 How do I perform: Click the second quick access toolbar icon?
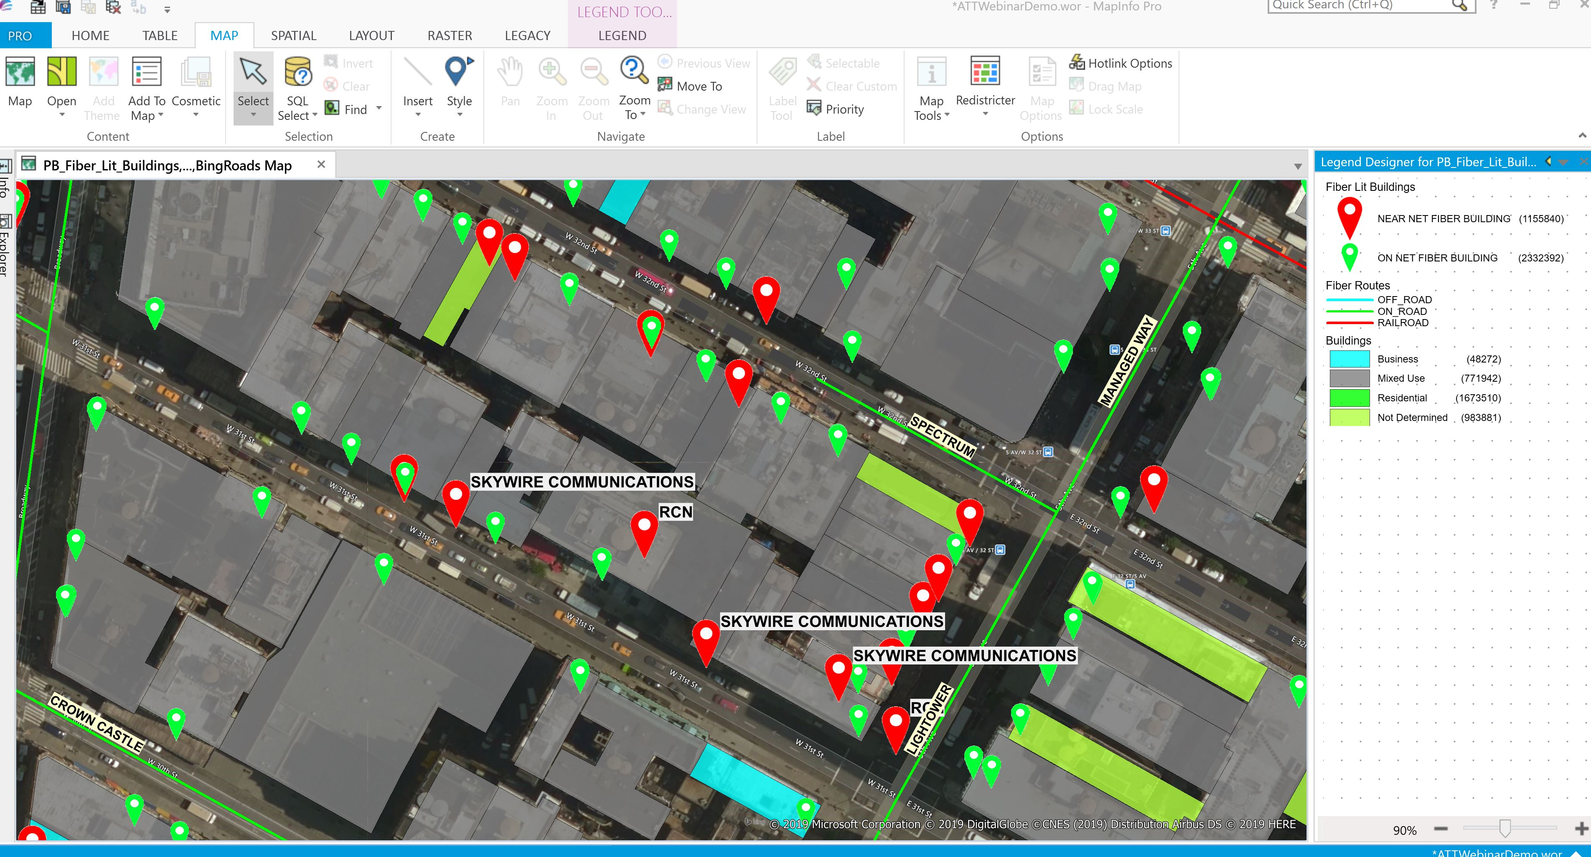pos(63,8)
